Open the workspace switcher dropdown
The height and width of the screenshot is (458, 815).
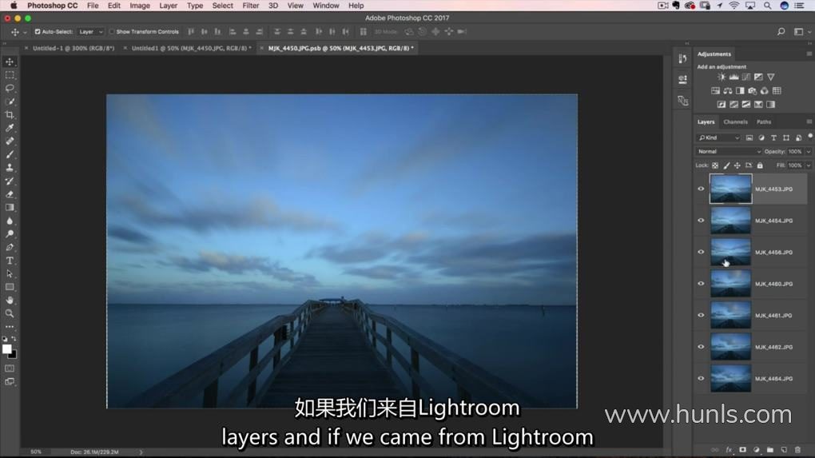point(801,32)
